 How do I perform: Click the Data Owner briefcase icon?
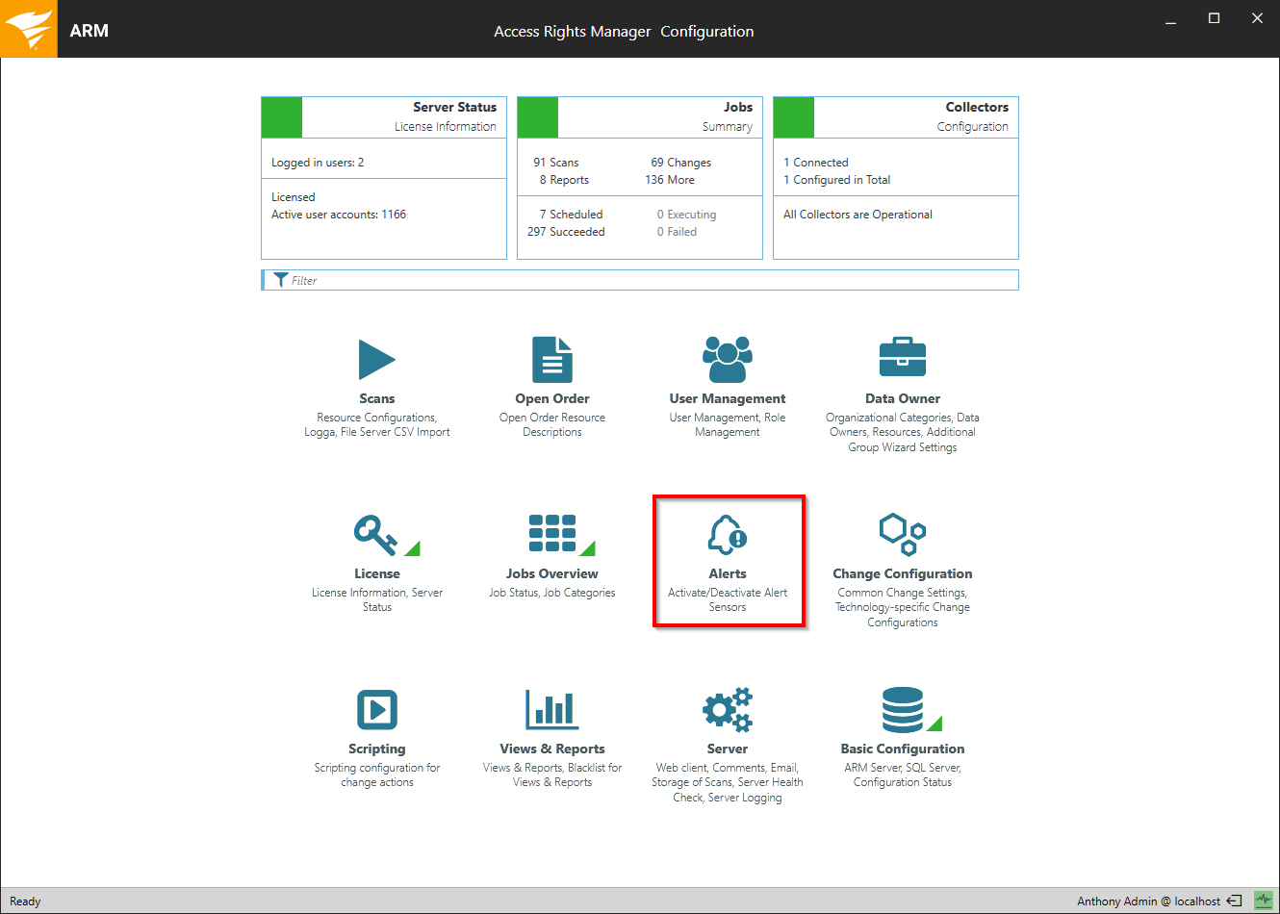tap(902, 358)
